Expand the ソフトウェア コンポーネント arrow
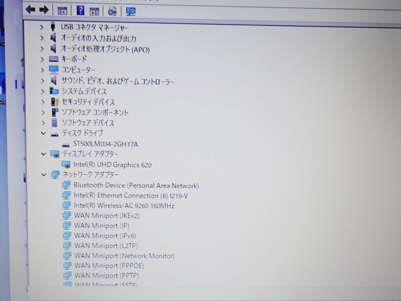401x301 pixels. [43, 112]
